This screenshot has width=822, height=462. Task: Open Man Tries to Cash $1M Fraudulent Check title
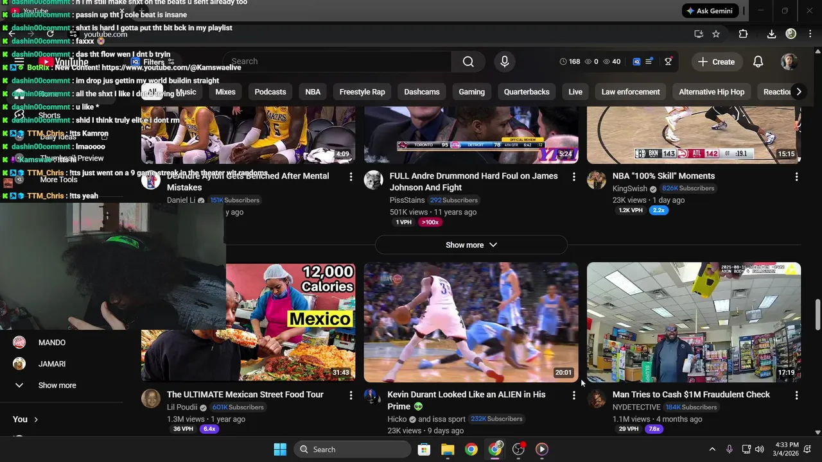tap(691, 395)
